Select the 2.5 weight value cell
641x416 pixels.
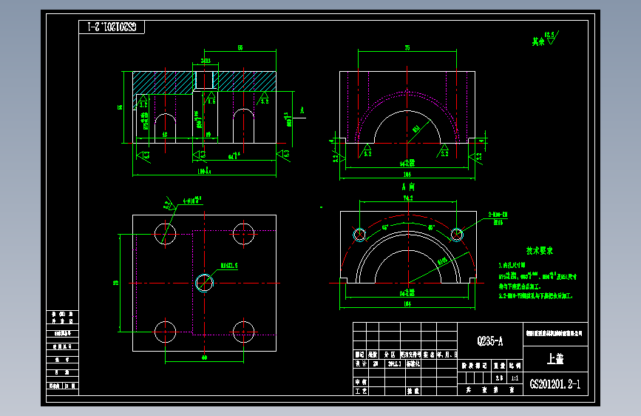point(499,378)
